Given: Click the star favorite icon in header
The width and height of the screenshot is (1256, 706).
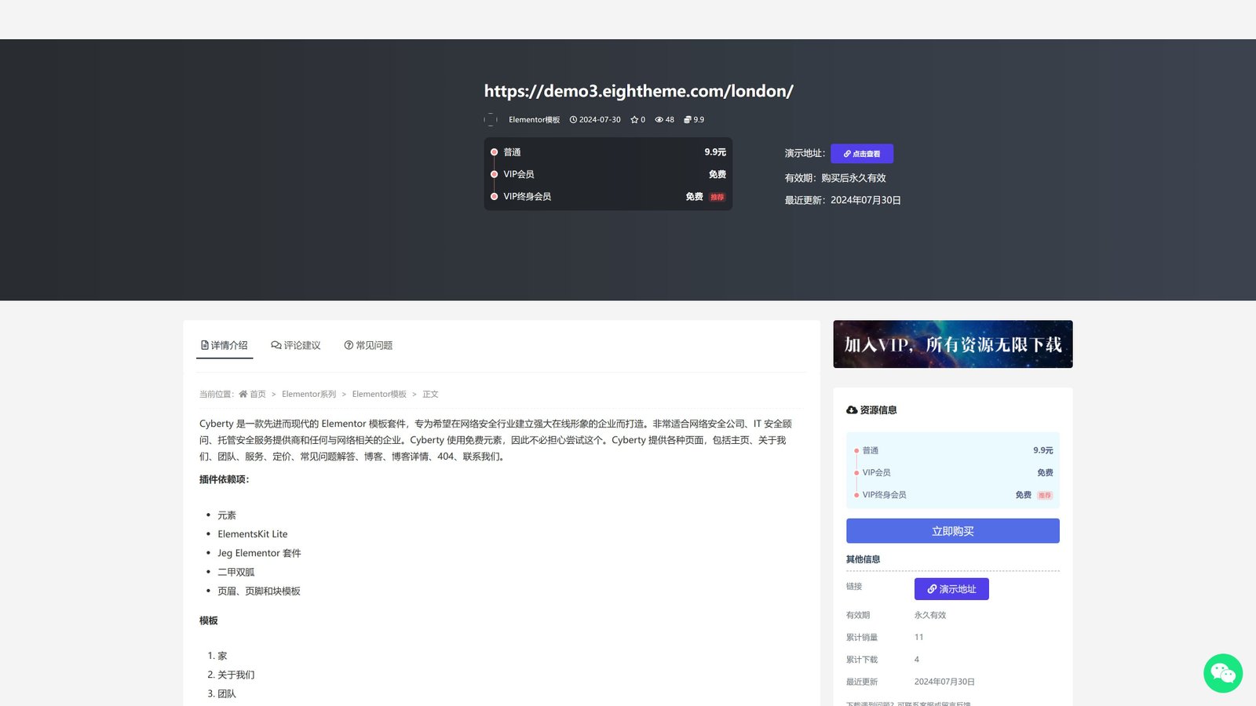Looking at the screenshot, I should [634, 120].
